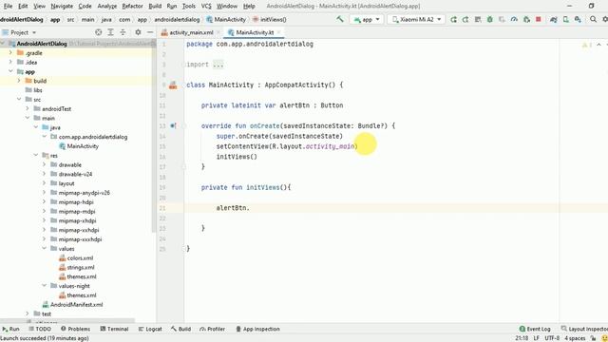Image resolution: width=608 pixels, height=342 pixels.
Task: Expand the .gradle folder
Action: pos(10,53)
